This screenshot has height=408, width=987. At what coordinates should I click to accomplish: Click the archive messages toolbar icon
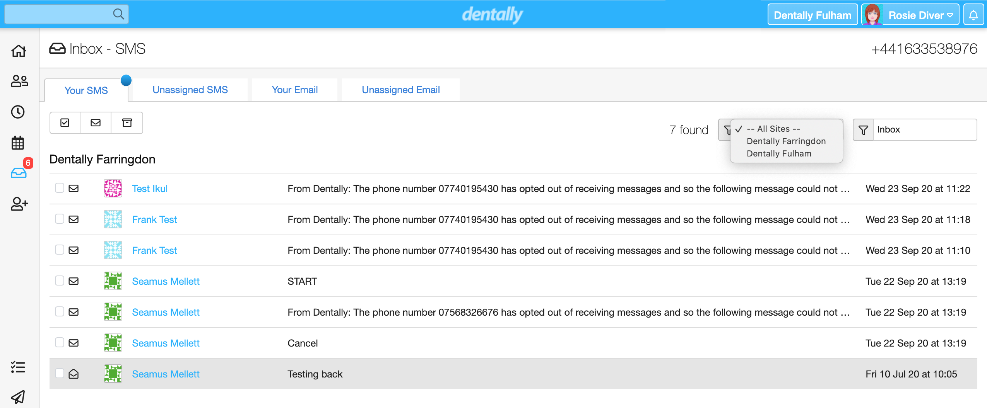[127, 123]
